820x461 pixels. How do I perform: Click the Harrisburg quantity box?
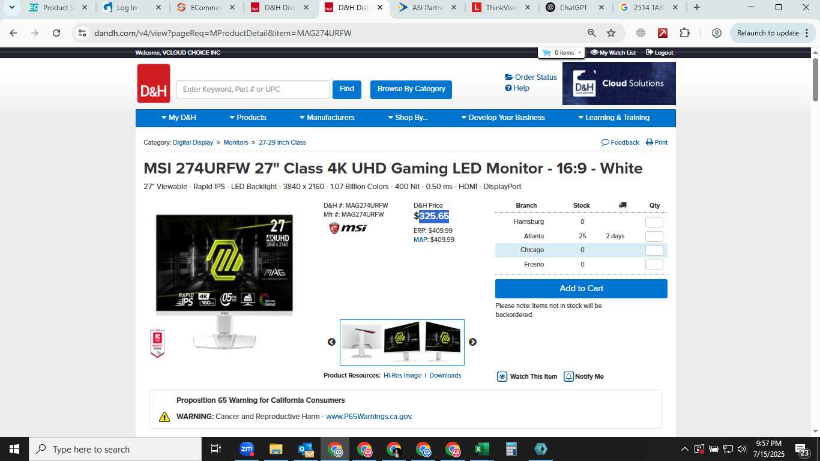pos(654,222)
